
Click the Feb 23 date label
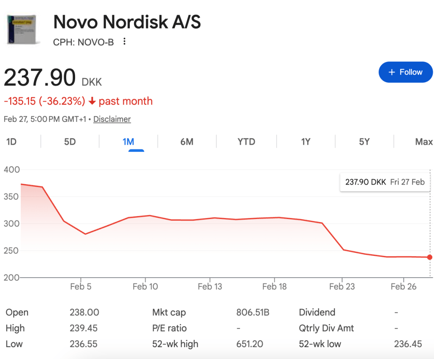click(342, 286)
